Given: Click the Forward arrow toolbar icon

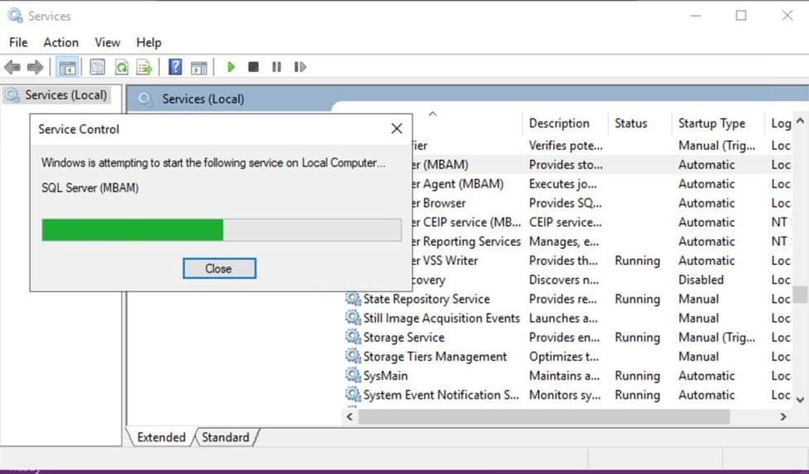Looking at the screenshot, I should pos(35,67).
